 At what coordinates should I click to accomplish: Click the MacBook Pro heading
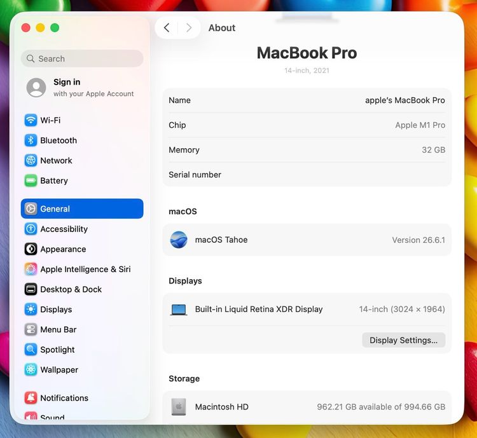point(307,53)
